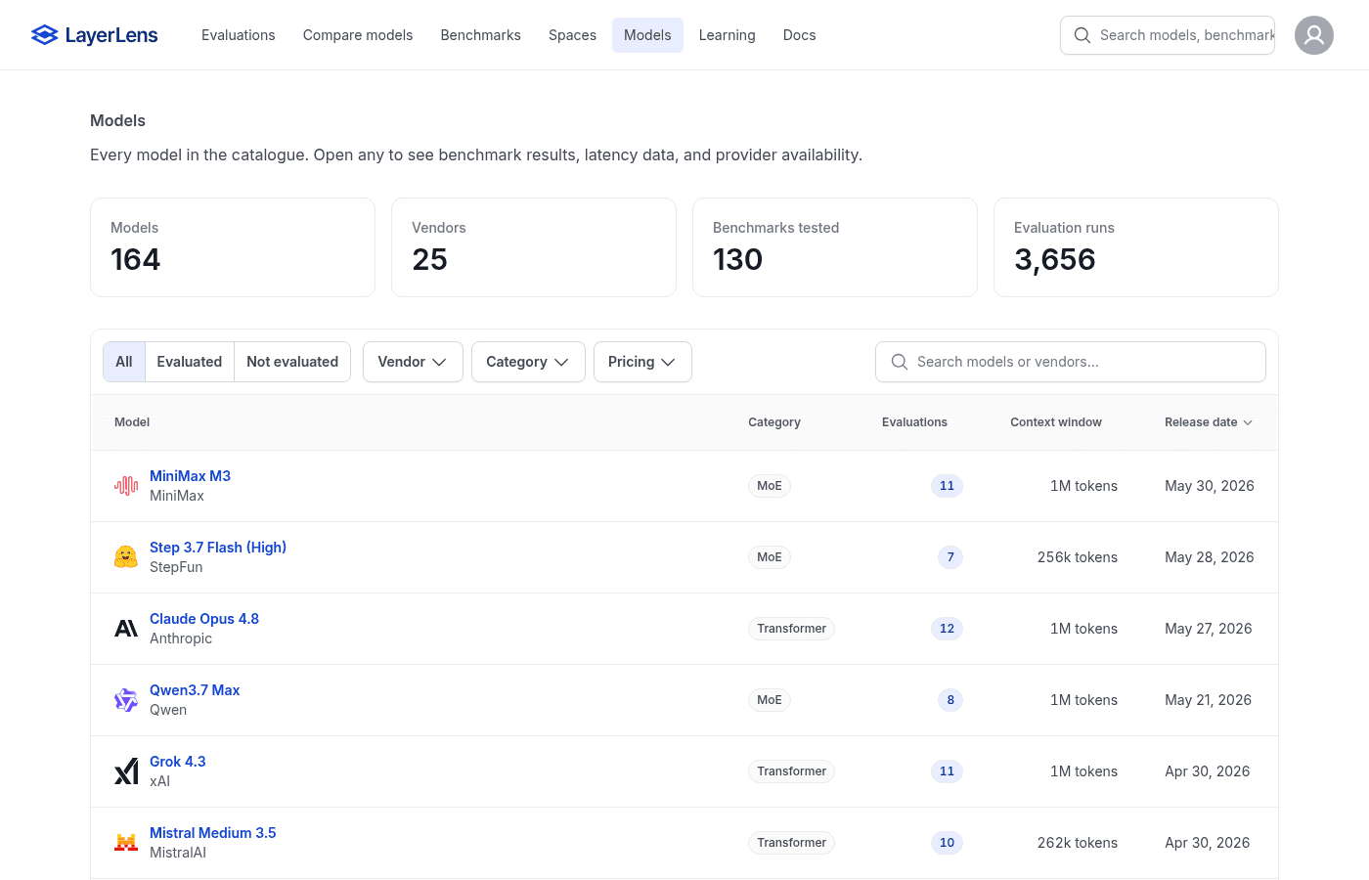Click the Benchmarks tested card showing 130
This screenshot has height=880, width=1369.
point(835,247)
